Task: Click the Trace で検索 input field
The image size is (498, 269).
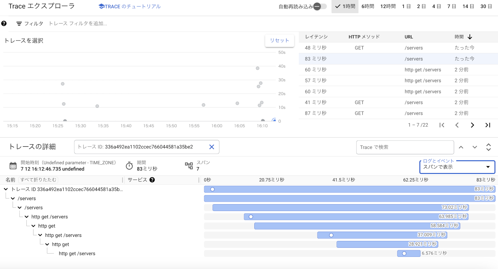Action: point(405,147)
